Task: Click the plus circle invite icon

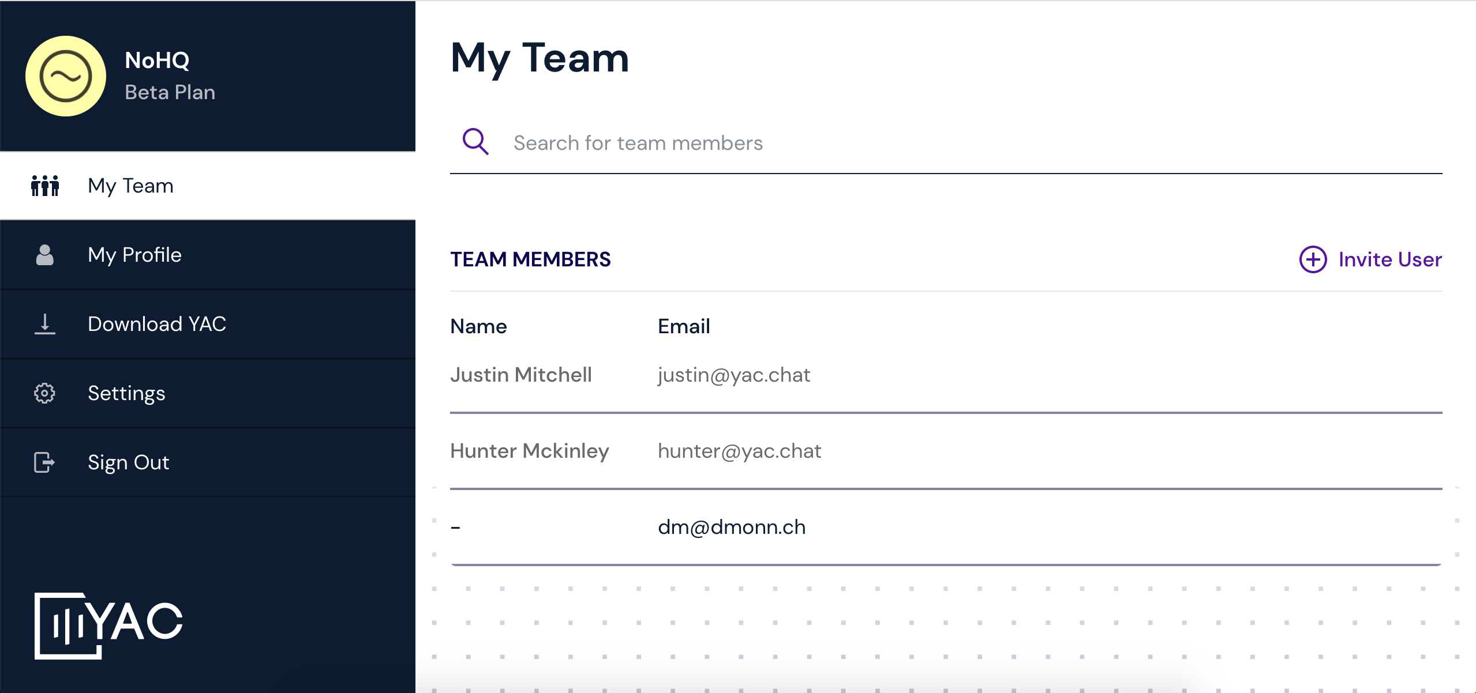Action: [x=1313, y=259]
